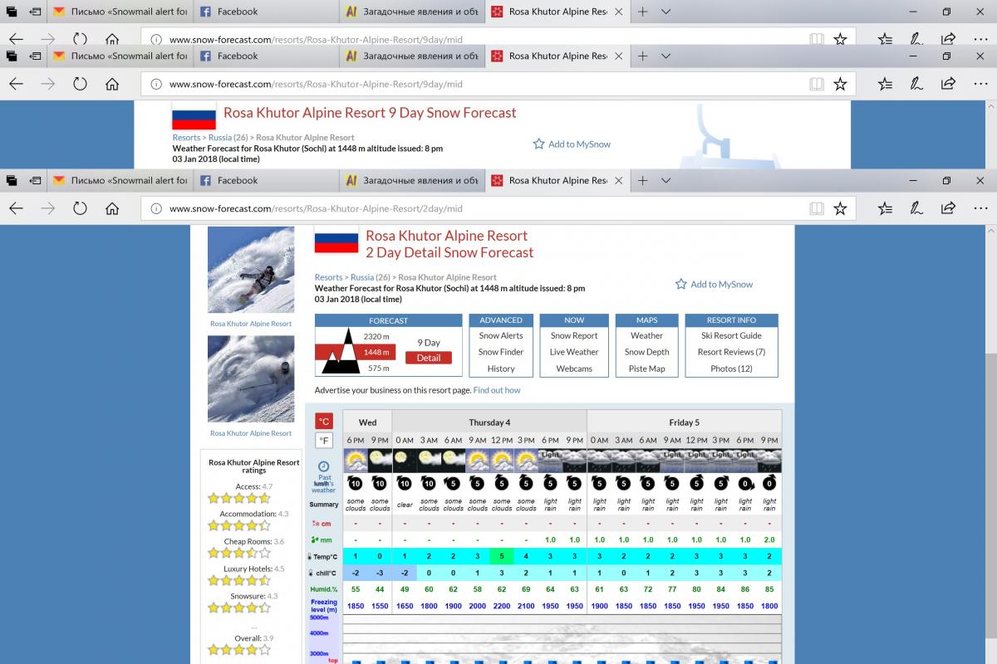The image size is (997, 664).
Task: Switch the forecast units to °F
Action: [x=324, y=441]
